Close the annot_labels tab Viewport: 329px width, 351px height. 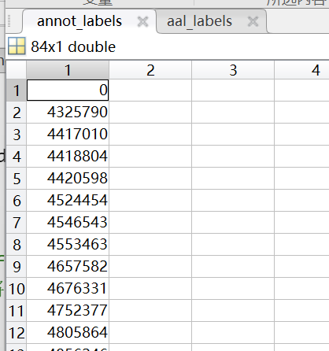pyautogui.click(x=143, y=21)
